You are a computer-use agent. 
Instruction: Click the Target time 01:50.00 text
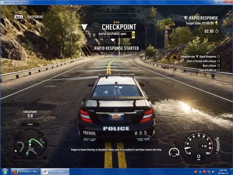tap(200, 23)
